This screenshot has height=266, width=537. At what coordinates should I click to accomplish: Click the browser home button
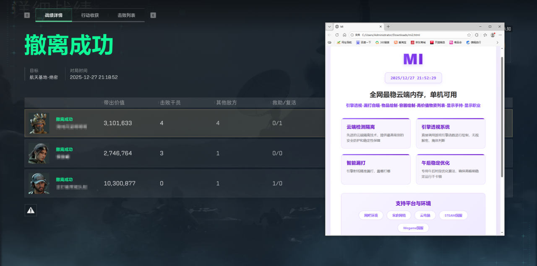point(344,35)
